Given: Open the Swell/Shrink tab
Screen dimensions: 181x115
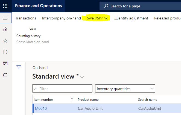Looking at the screenshot, I should tap(97, 18).
